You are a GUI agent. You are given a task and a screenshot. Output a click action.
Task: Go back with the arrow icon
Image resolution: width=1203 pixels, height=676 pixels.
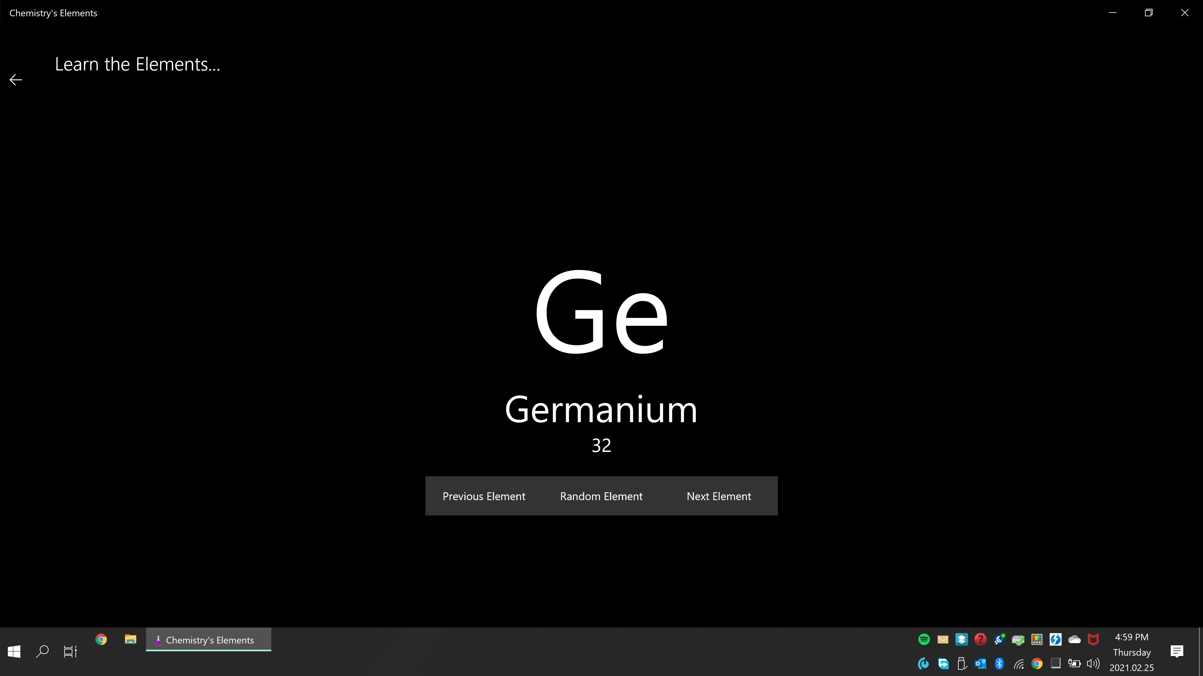[x=16, y=80]
